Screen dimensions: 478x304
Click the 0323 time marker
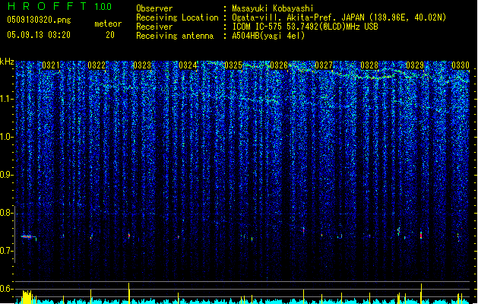tap(142, 65)
